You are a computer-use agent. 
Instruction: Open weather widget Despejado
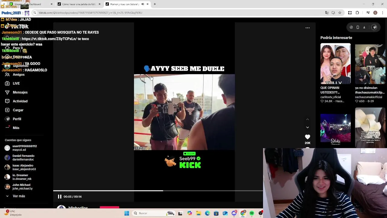[13, 213]
